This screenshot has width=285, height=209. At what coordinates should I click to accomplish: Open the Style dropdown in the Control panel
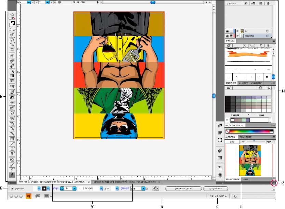tap(117, 189)
